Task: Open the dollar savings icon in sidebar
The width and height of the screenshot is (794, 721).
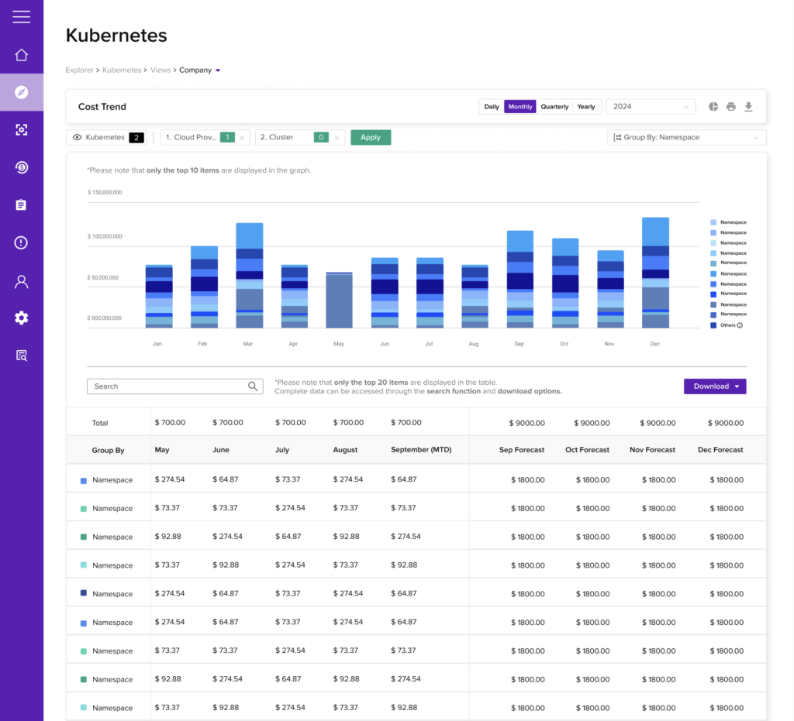Action: click(21, 167)
